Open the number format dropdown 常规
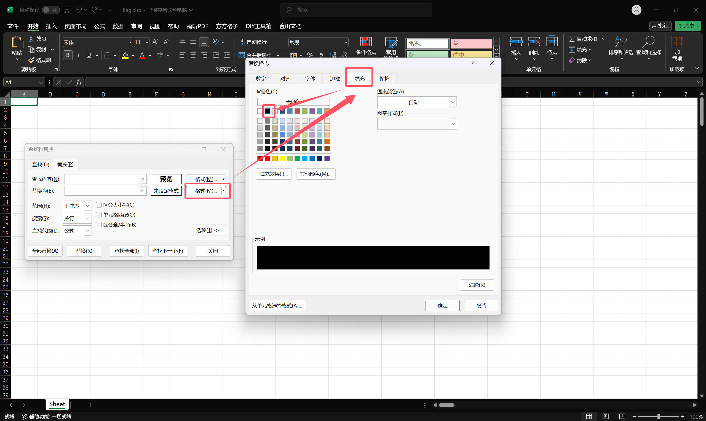706x421 pixels. 346,42
